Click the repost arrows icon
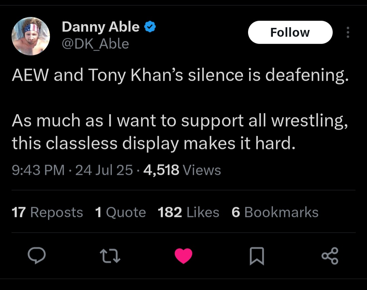367x290 pixels. (110, 256)
